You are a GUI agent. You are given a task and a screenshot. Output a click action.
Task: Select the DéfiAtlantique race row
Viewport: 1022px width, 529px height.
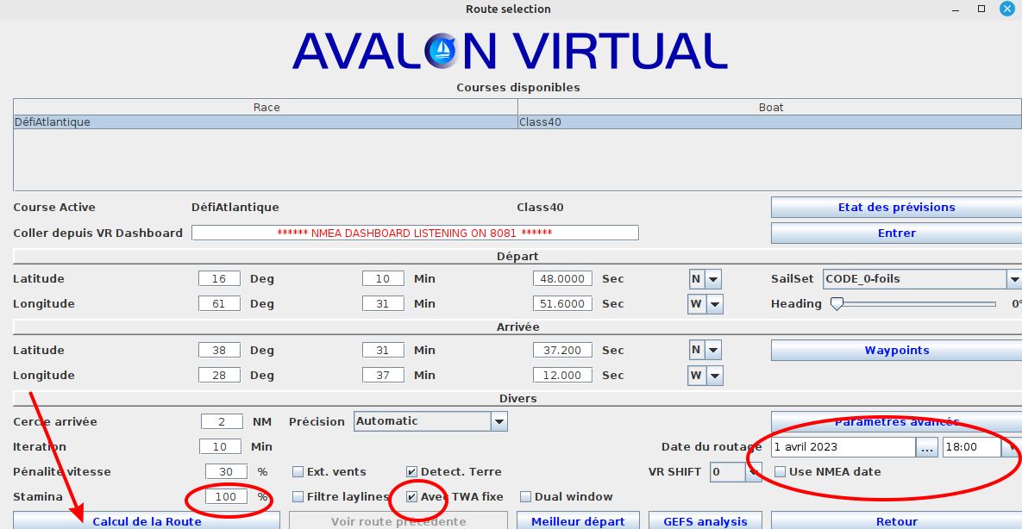tap(266, 122)
